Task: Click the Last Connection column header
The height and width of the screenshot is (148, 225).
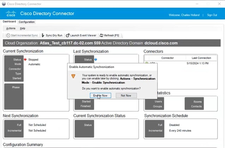Action: click(201, 58)
